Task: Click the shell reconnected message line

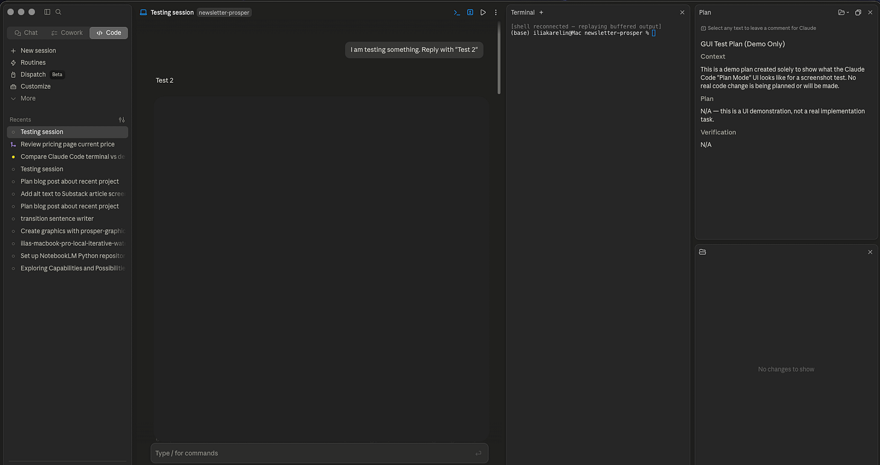Action: (586, 27)
